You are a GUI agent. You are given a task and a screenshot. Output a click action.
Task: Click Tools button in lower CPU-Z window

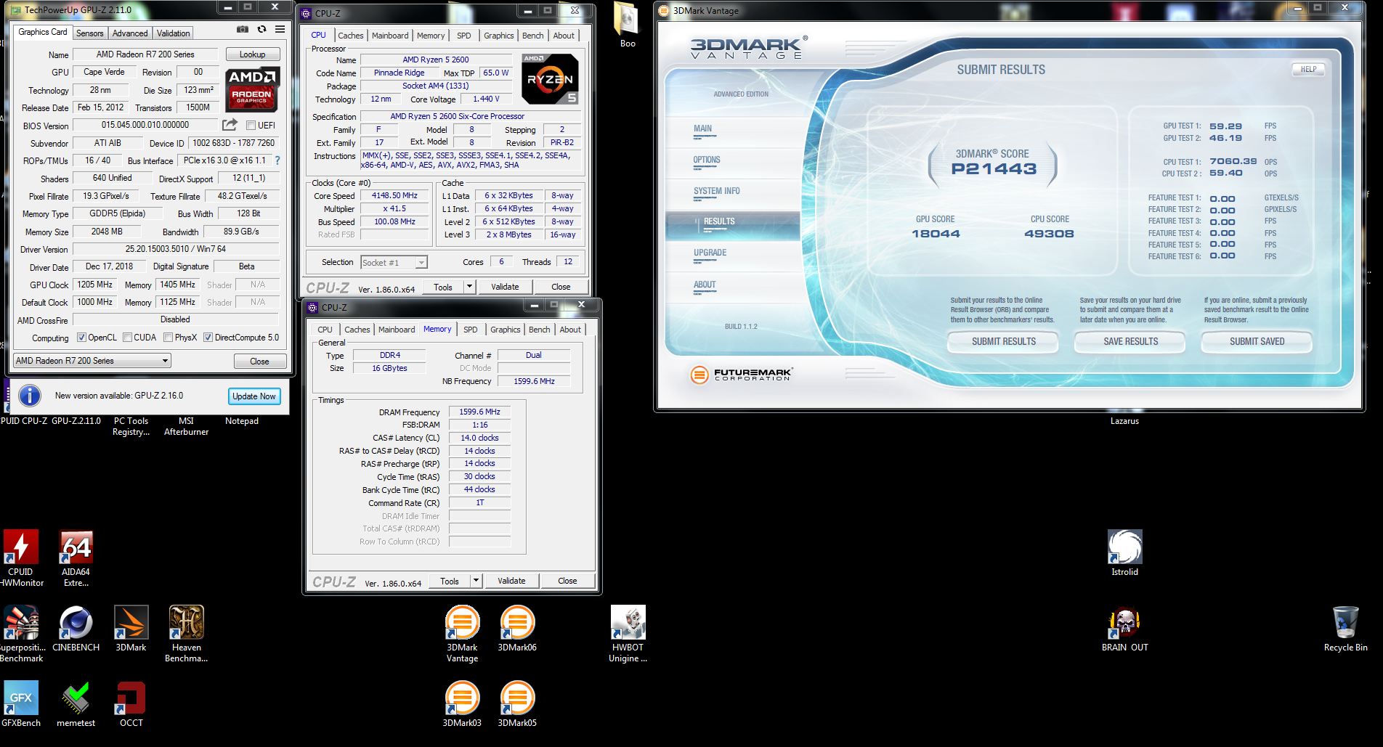point(450,581)
